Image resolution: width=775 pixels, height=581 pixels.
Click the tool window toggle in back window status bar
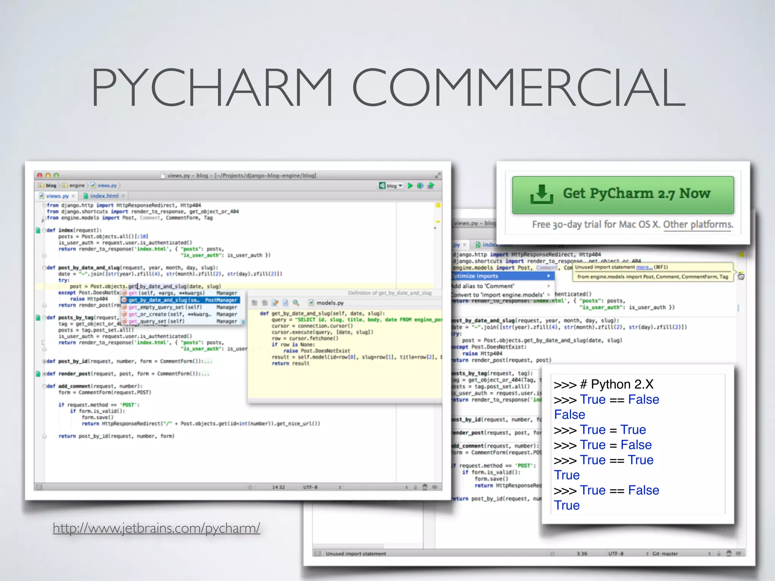318,554
